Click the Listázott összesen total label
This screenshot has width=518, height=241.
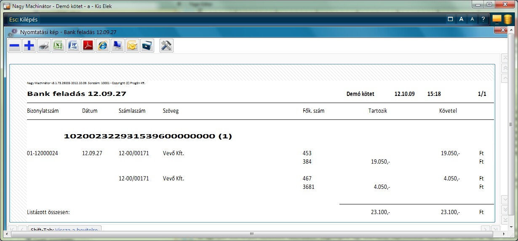[48, 212]
